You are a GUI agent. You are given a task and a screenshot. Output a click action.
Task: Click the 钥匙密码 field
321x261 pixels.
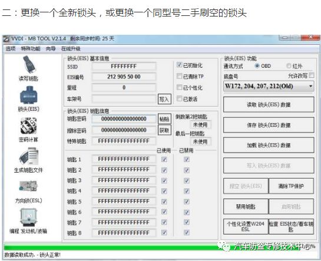[x=124, y=119]
